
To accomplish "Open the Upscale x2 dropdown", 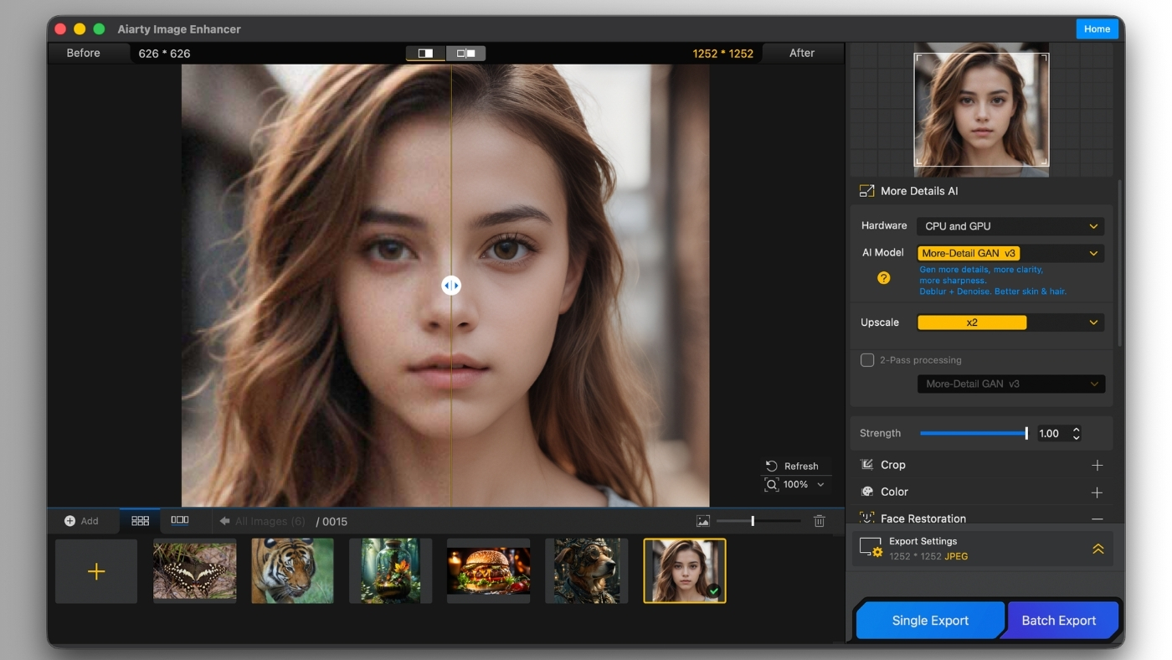I will pos(1010,322).
